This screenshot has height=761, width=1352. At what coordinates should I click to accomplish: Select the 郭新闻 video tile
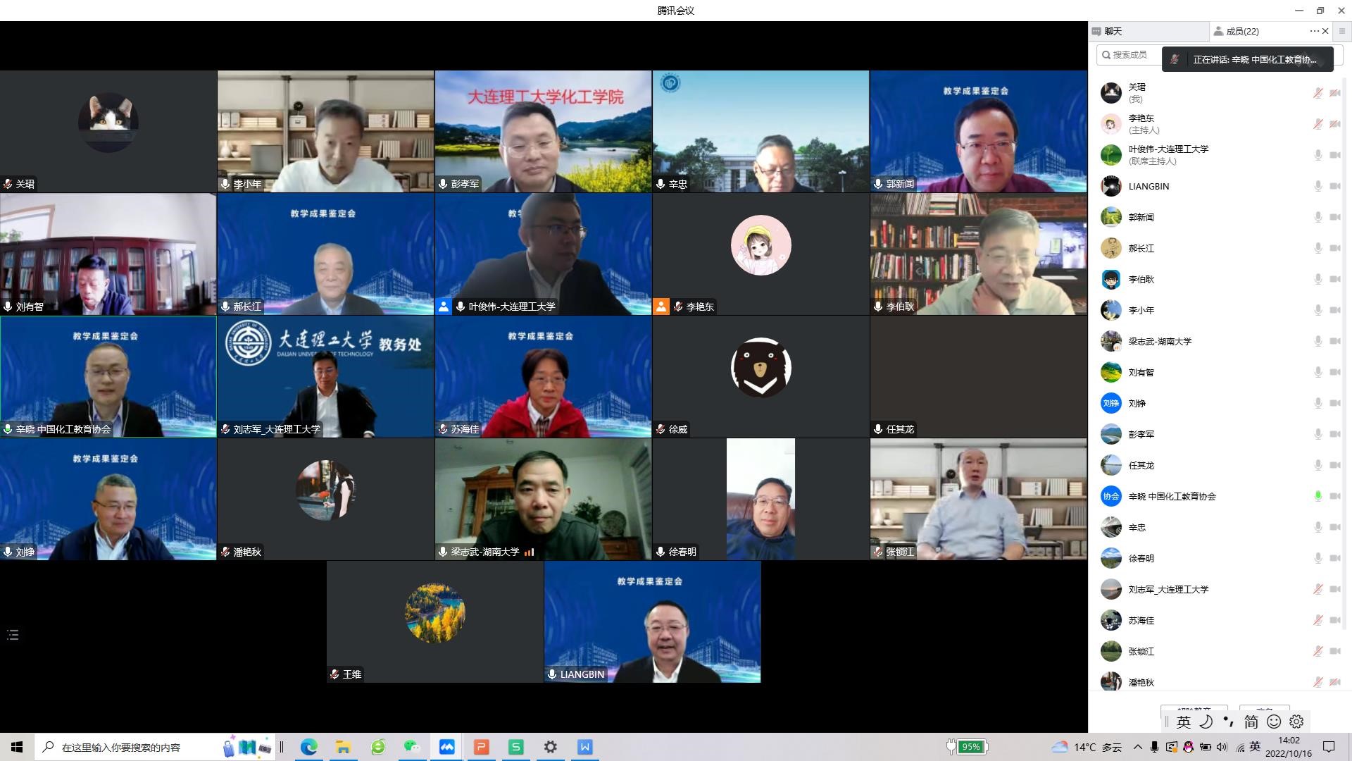pos(978,131)
